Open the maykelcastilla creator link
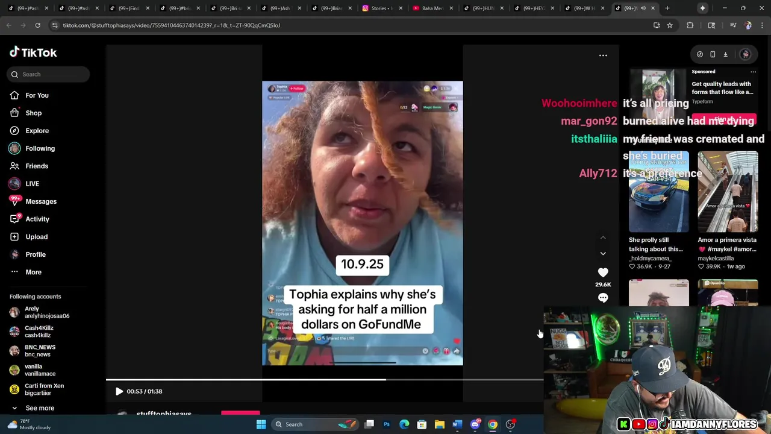Screen dimensions: 771x434 tap(716, 258)
